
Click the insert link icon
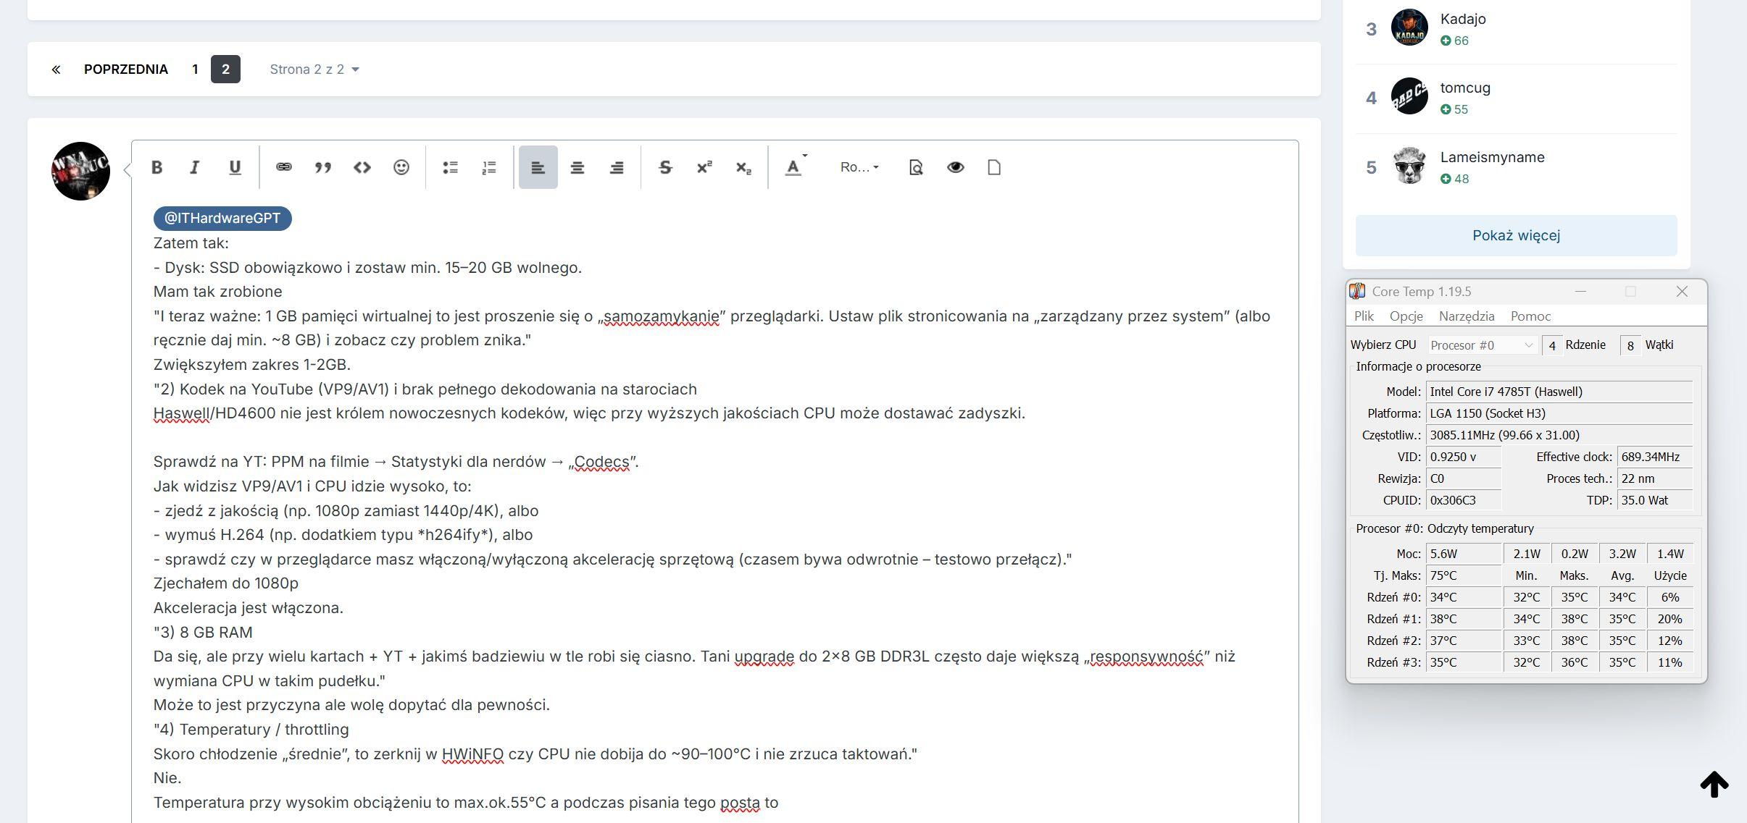tap(284, 167)
